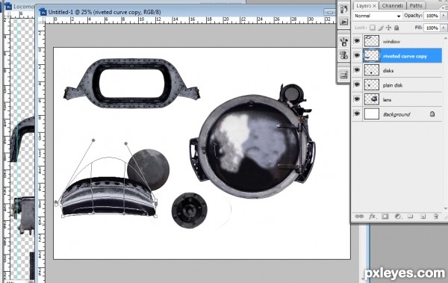
Task: Click the Photoshop icon of Locomo window
Action: [8, 6]
